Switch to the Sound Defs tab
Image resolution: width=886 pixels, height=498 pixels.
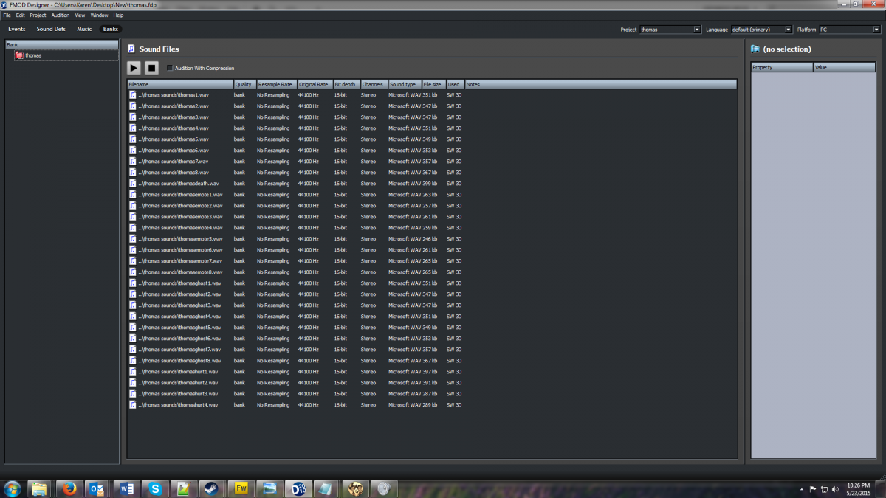tap(51, 29)
